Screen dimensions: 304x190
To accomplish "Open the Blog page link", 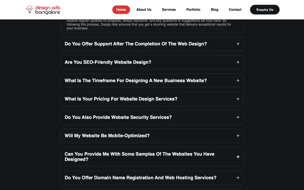I will [214, 9].
